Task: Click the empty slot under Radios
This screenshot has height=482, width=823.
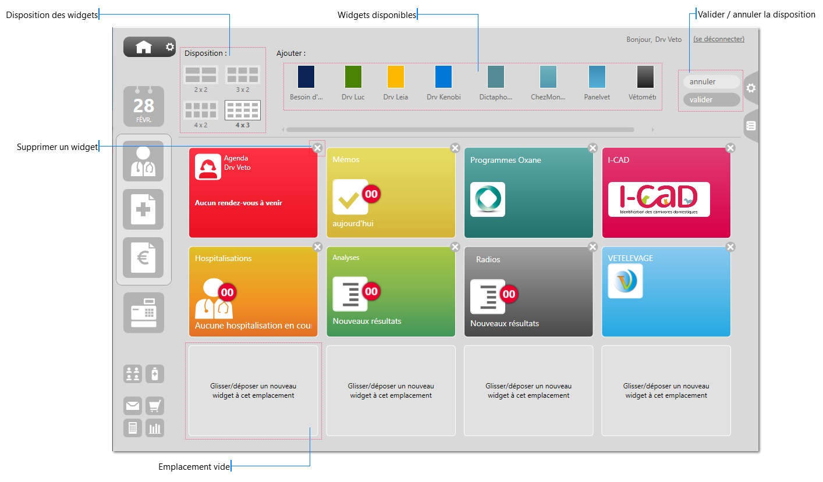Action: click(x=528, y=391)
